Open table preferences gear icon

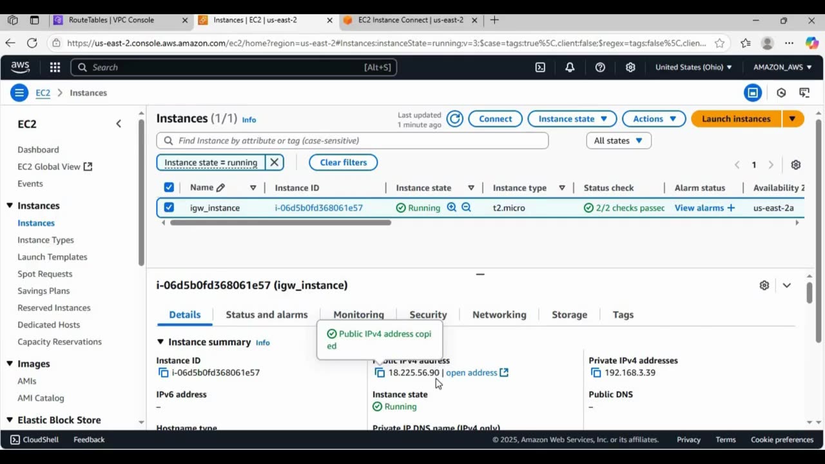tap(796, 165)
